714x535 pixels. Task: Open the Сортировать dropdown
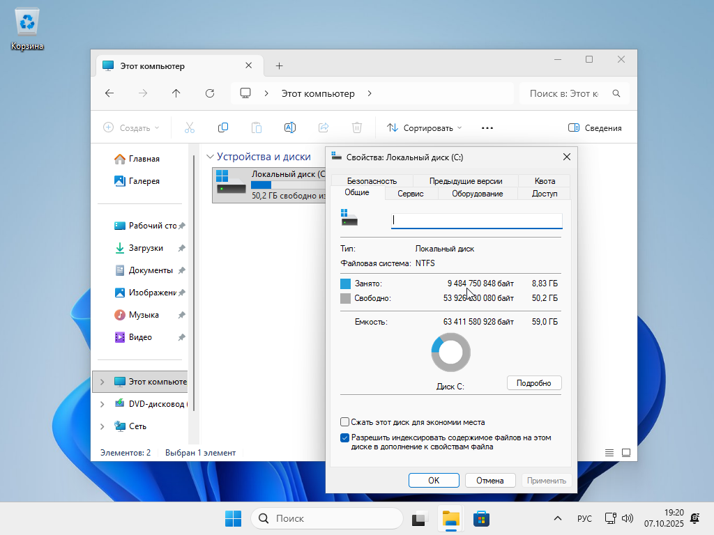tap(424, 127)
